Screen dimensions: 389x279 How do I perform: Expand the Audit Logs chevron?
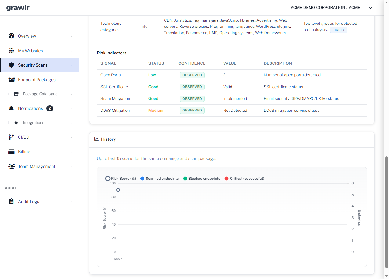coord(71,202)
